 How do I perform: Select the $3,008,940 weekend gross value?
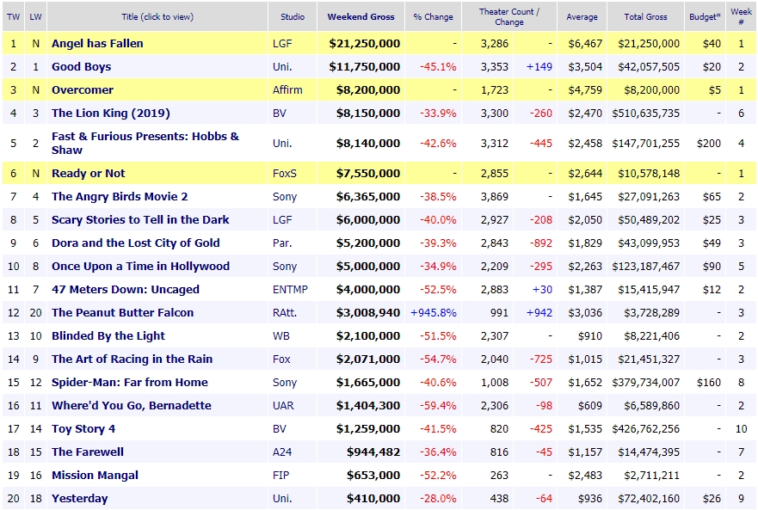[x=368, y=312]
